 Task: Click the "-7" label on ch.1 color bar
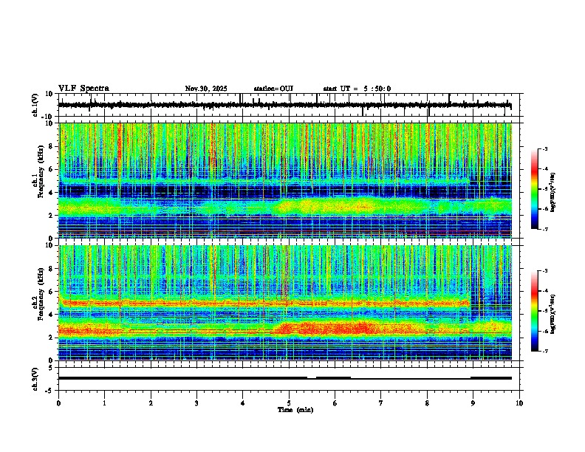coord(544,229)
